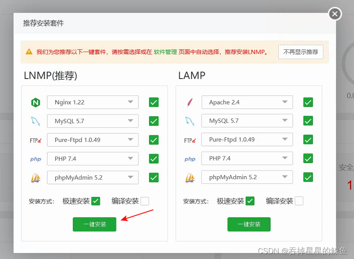Click 安装方式 label under LNMP
The height and width of the screenshot is (259, 354).
coord(41,202)
